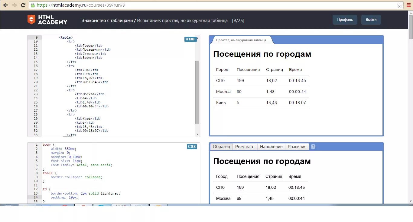
Task: Click the HTML Academy logo
Action: [47, 20]
